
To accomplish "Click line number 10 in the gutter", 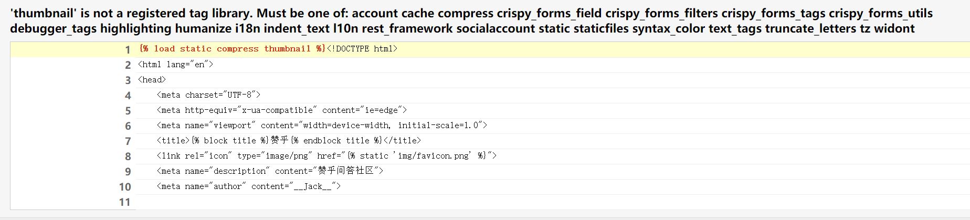I will 124,187.
